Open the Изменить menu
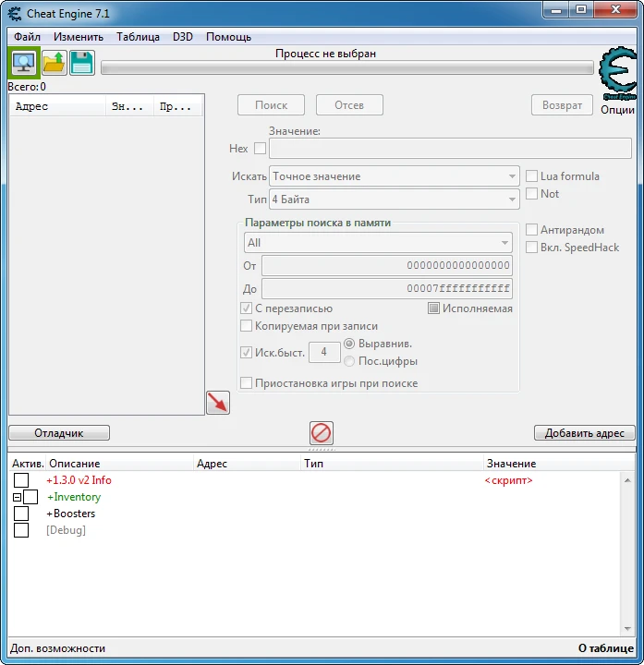Screen dimensions: 644x665 coord(79,37)
